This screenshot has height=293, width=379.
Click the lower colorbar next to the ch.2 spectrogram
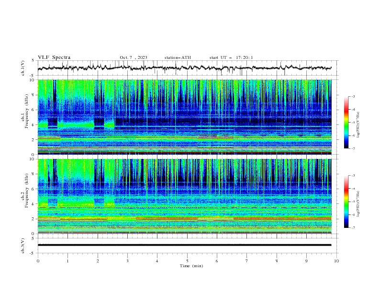[346, 202]
